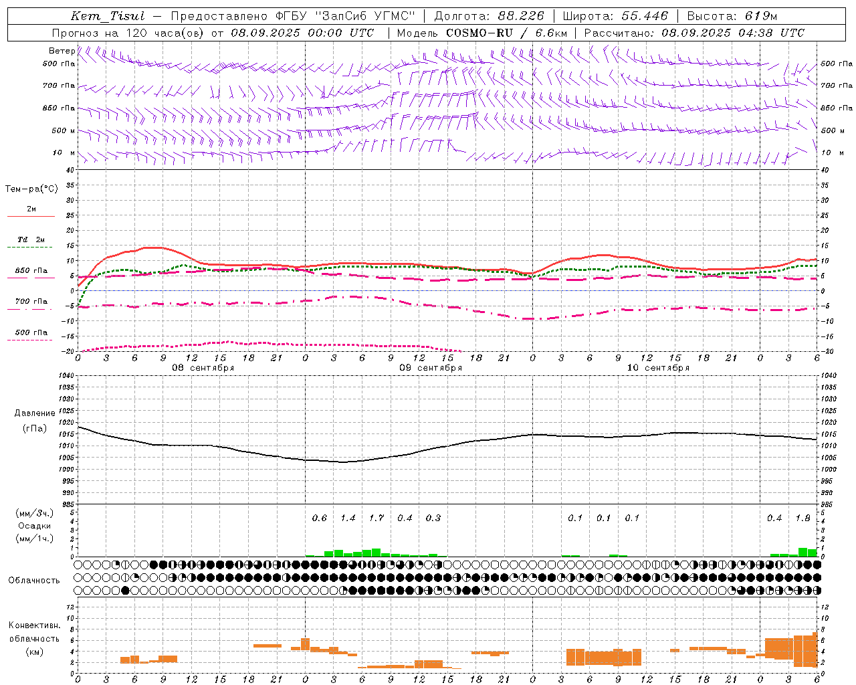
Task: Click the Широта: 55.446 value
Action: pos(616,16)
